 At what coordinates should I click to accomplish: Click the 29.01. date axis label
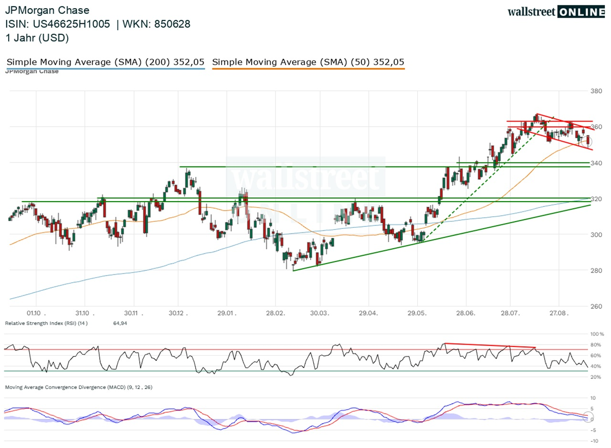point(227,313)
